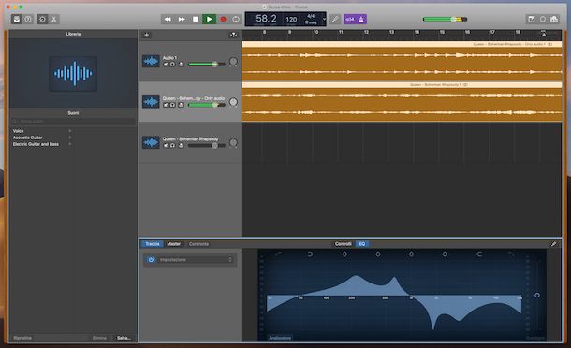Toggle Smart Controls knob button
Viewport: 571px width, 348px height.
click(x=43, y=19)
